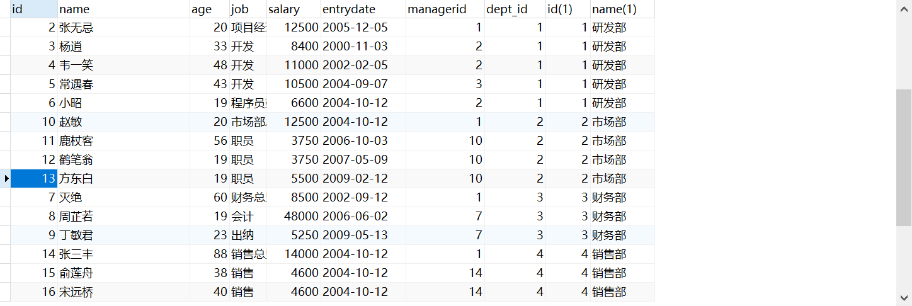Click entrydate 2007-05-09 cell
912x306 pixels.
tap(363, 160)
